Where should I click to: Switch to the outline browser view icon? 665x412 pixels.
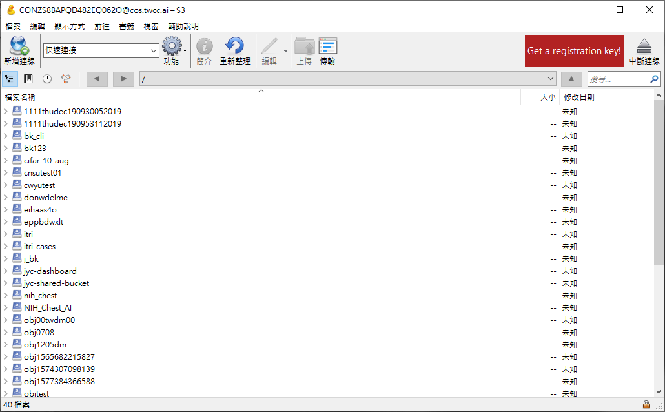pyautogui.click(x=9, y=79)
